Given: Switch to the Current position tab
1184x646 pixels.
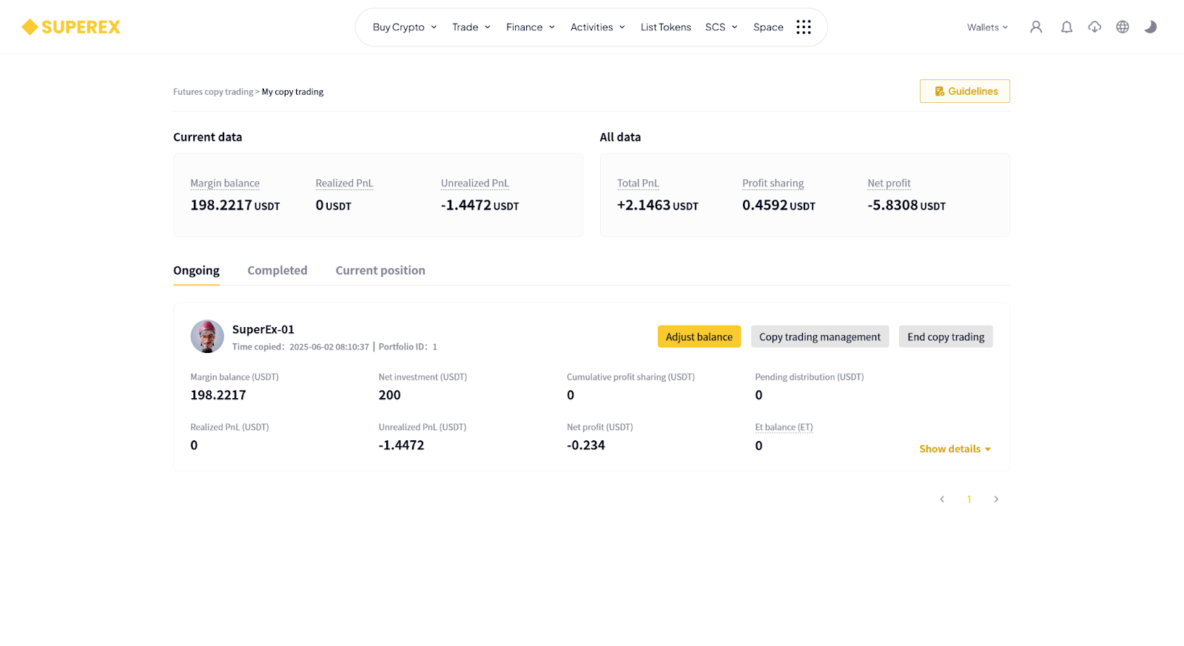Looking at the screenshot, I should [380, 271].
